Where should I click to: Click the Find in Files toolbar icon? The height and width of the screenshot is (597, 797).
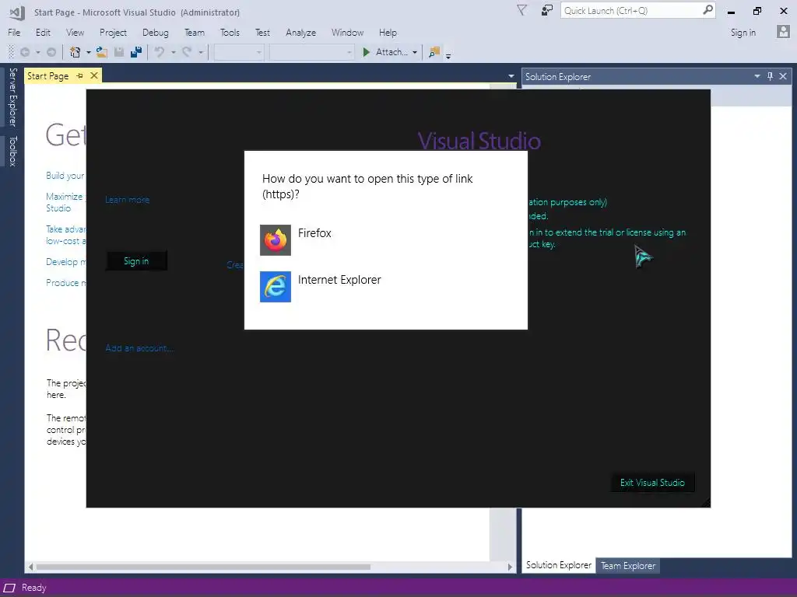[434, 52]
